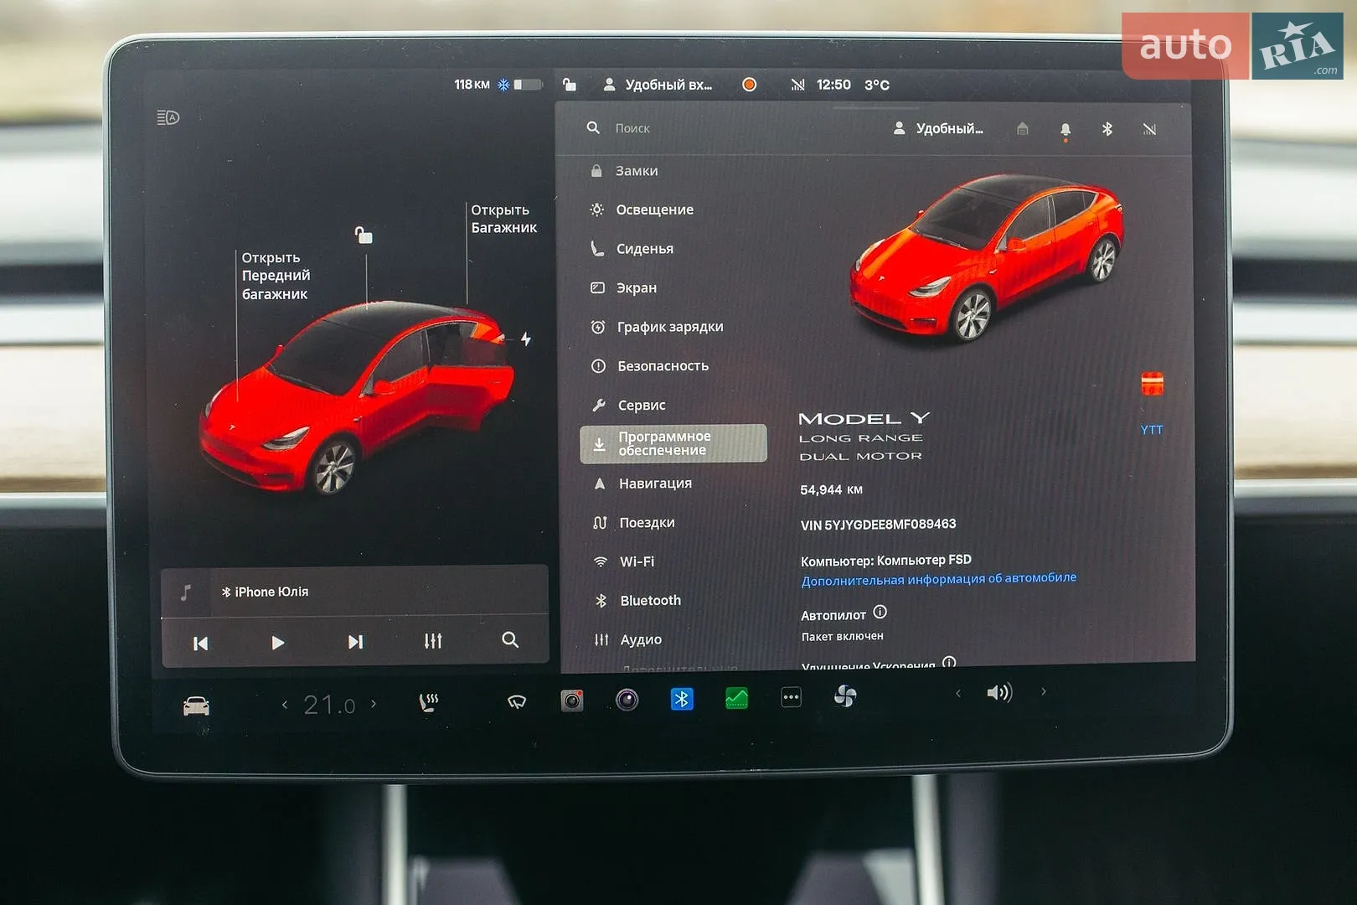Toggle the car lock icon above vehicle

click(364, 235)
